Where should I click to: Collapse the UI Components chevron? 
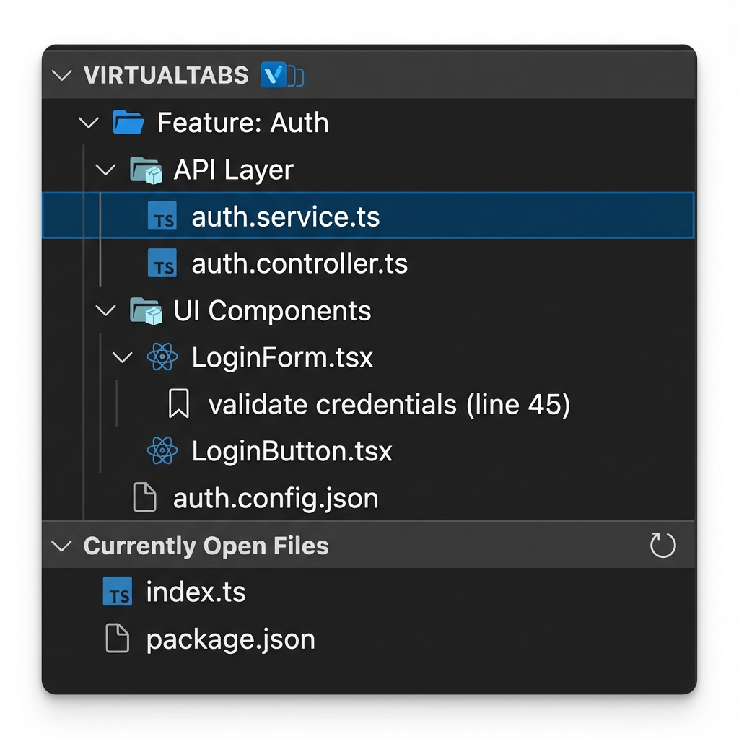click(106, 311)
